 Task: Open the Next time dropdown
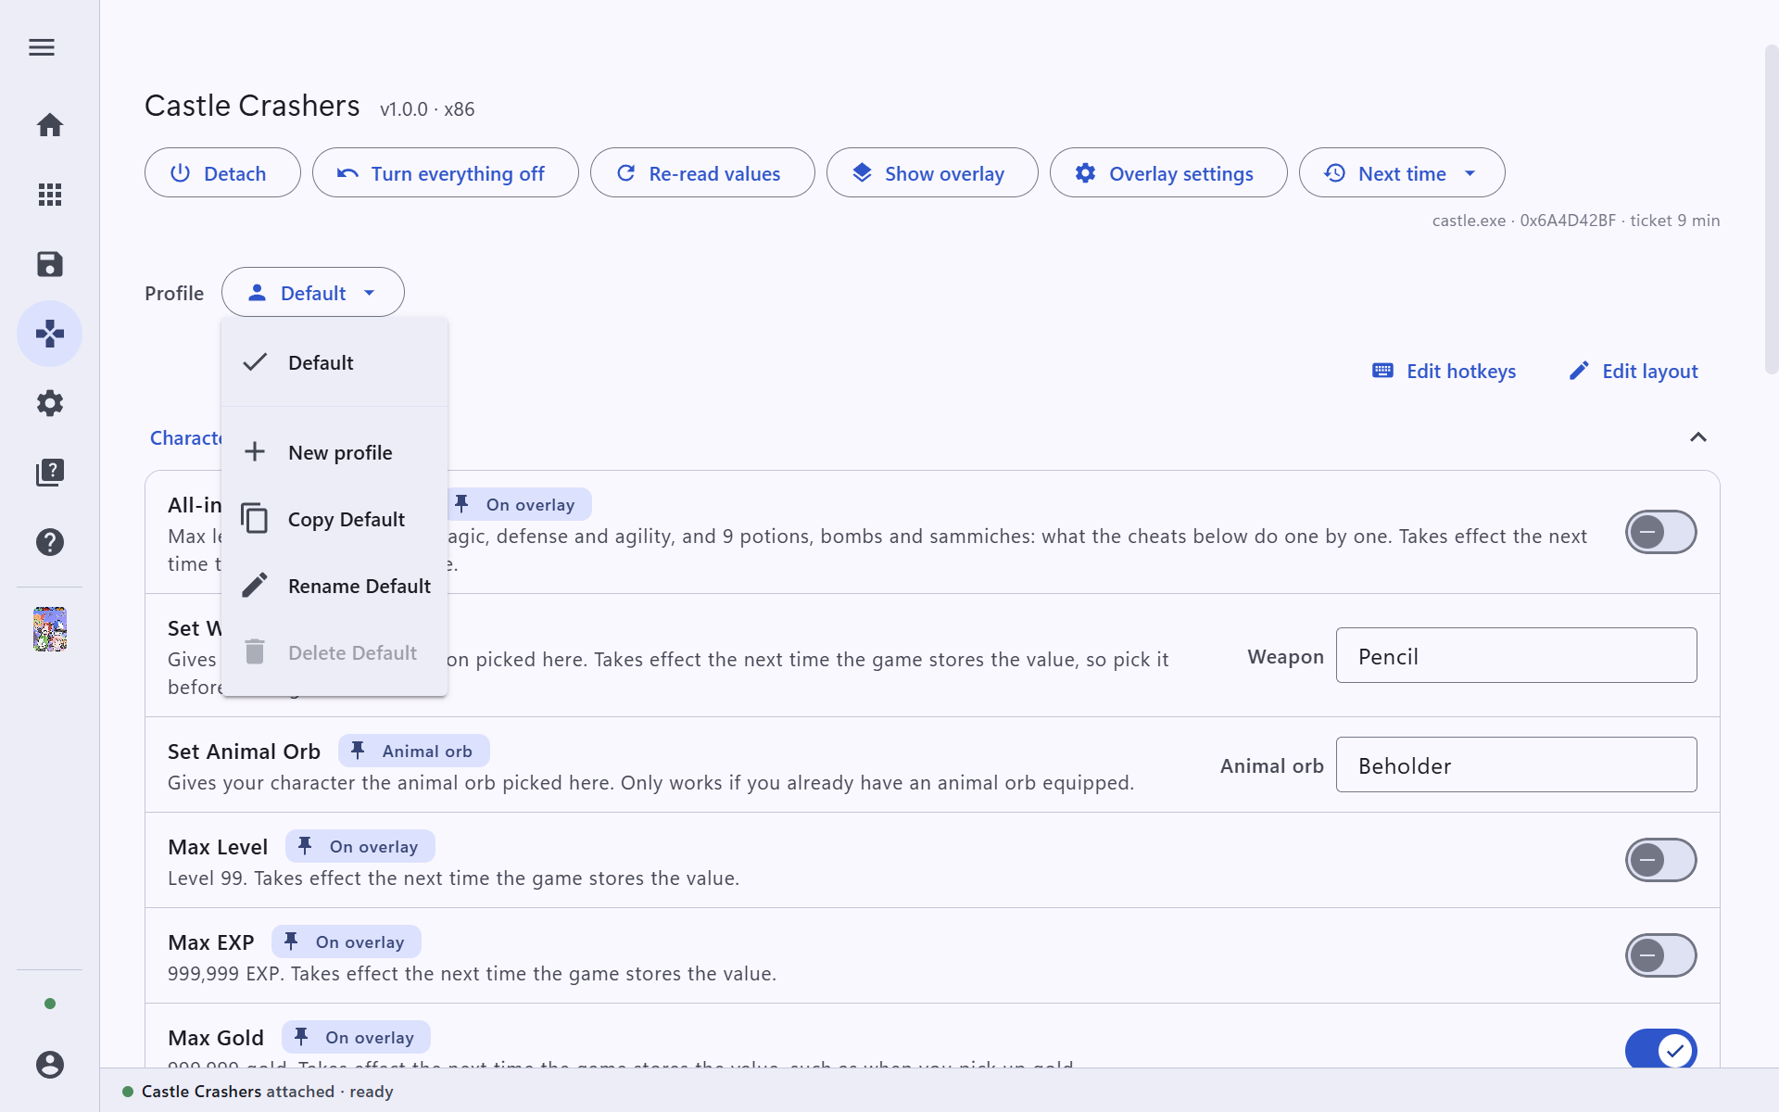1402,173
